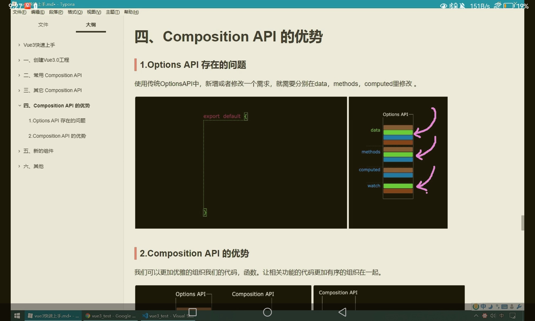Toggle IME Chinese/English mode in floating bar
Screen dimensions: 535x321
click(x=483, y=307)
